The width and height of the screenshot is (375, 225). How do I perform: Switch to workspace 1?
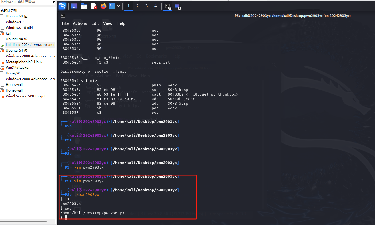tap(128, 6)
